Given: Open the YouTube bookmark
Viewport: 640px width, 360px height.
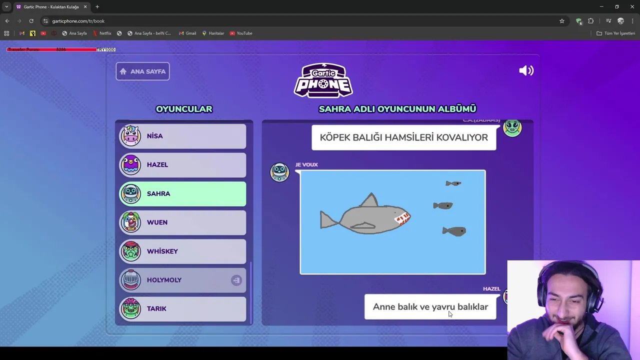Looking at the screenshot, I should pos(241,33).
